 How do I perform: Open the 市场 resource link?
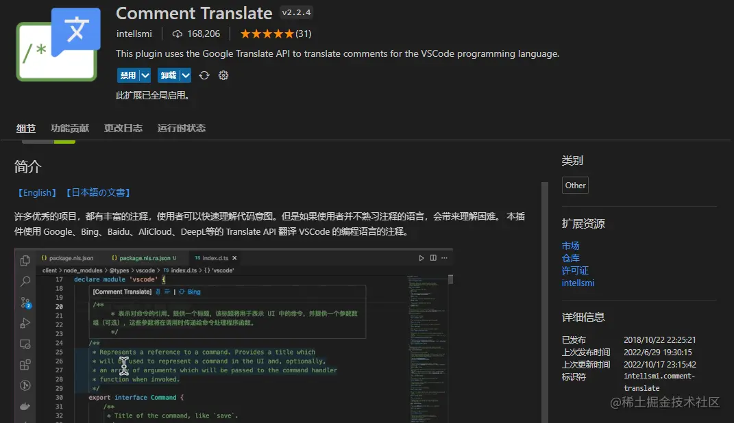coord(571,246)
